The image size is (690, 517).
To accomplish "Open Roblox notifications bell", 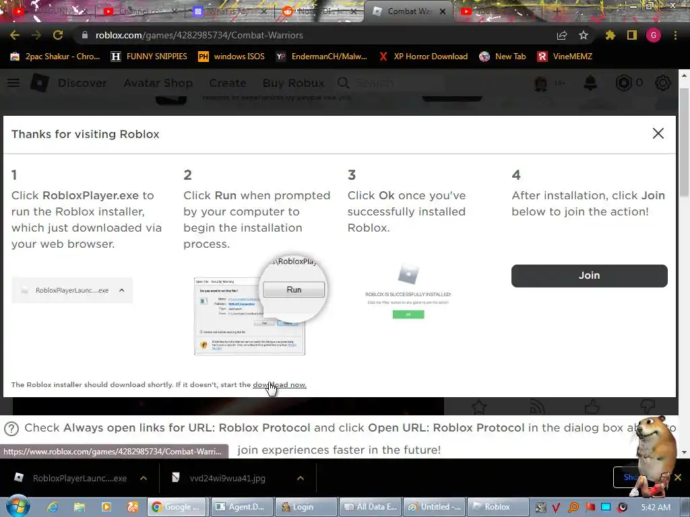I will (x=590, y=83).
